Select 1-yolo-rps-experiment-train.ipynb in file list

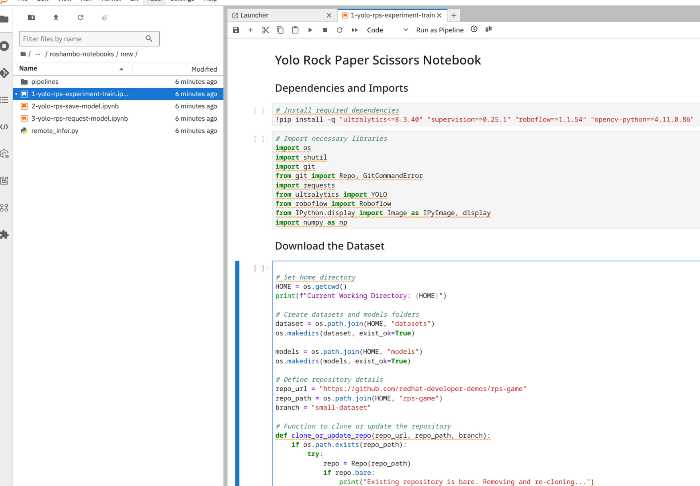click(118, 94)
